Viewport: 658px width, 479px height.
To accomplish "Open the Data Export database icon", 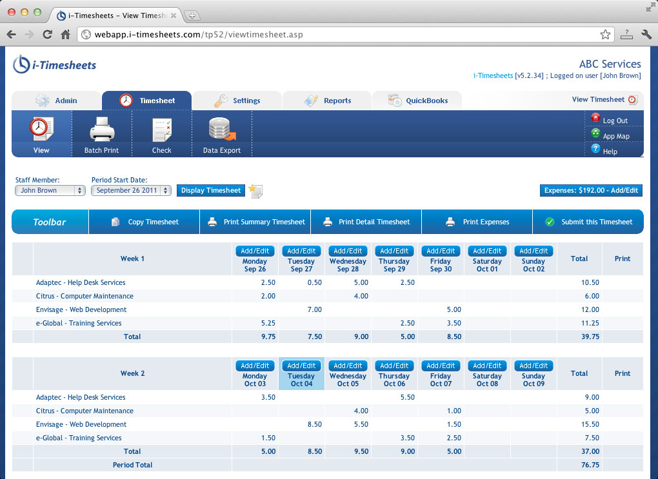I will [222, 129].
